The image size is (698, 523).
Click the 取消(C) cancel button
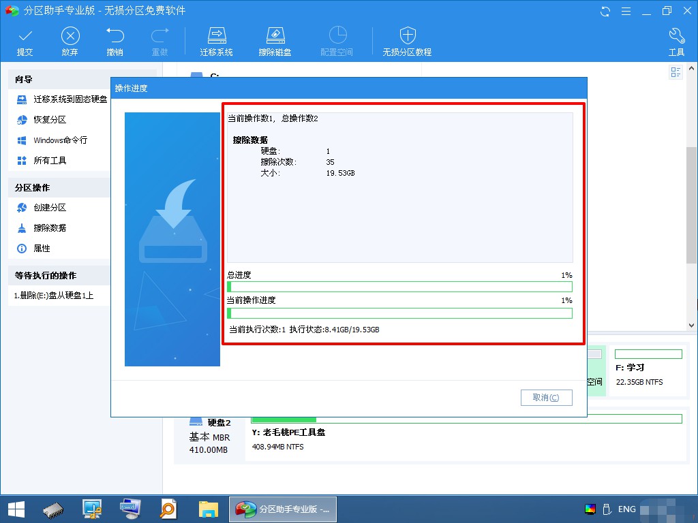[546, 398]
